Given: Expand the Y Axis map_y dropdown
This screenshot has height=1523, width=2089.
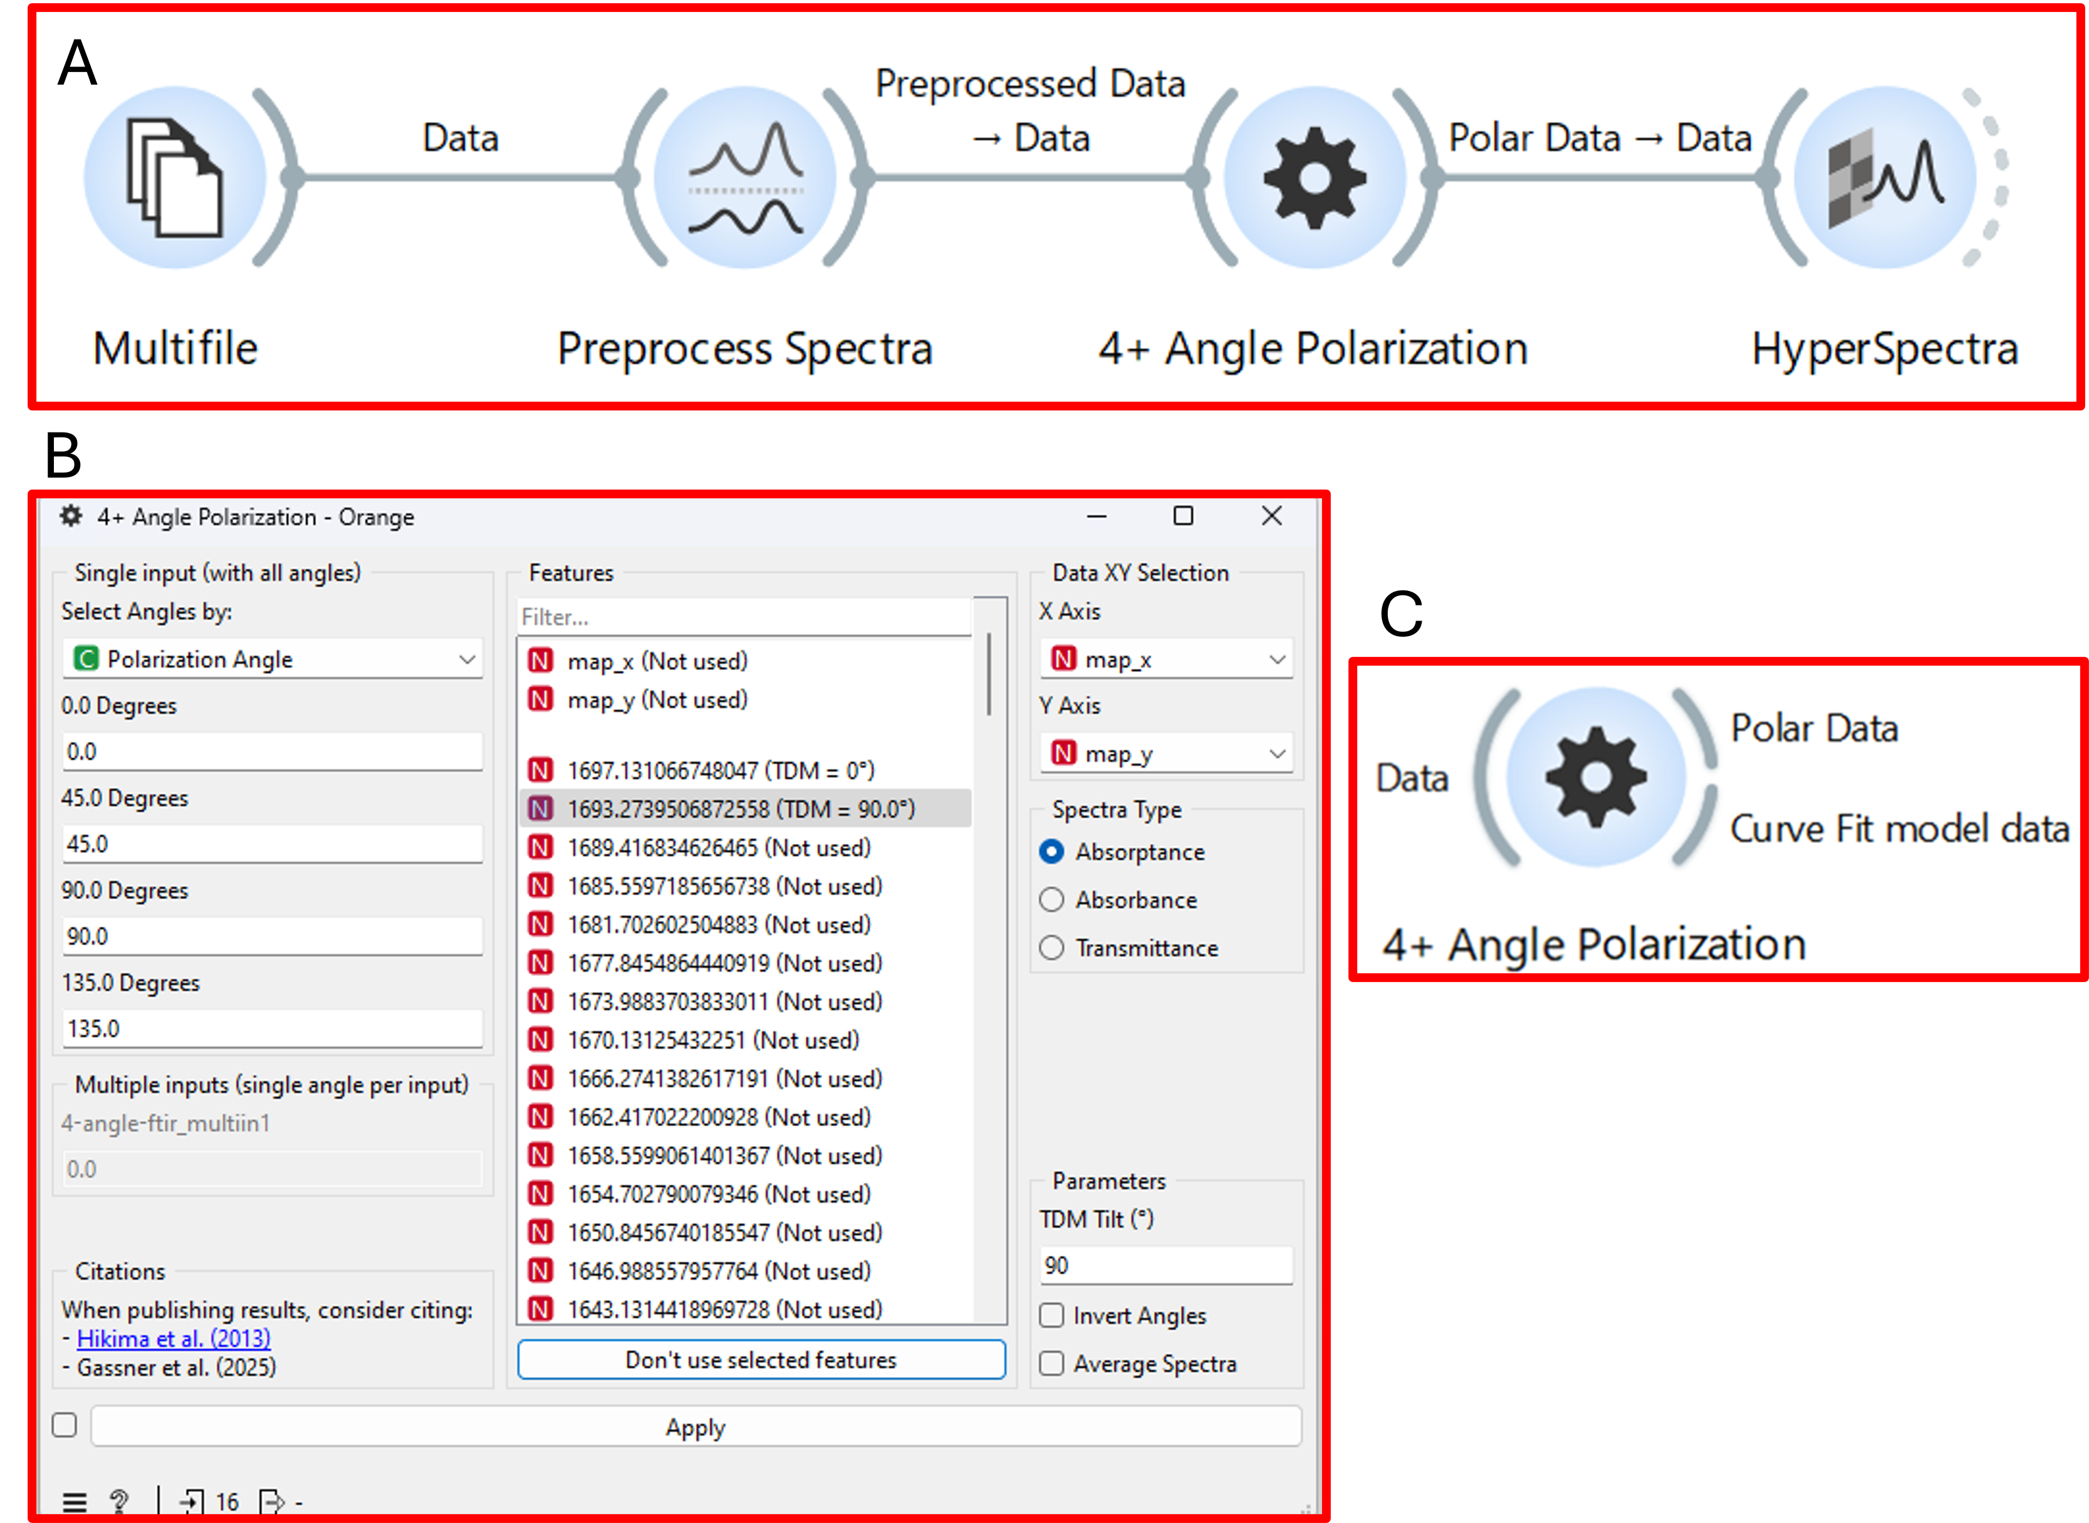Looking at the screenshot, I should [1167, 753].
